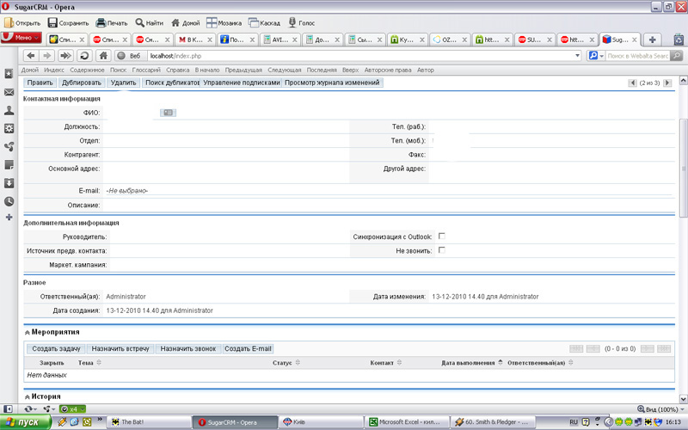Open the Contacts panel in sidebar

pos(9,110)
